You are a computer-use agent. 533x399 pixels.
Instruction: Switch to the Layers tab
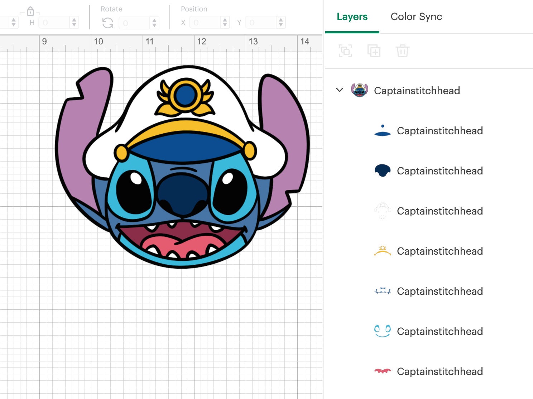pos(352,16)
